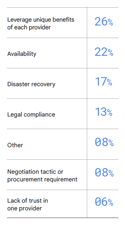The height and width of the screenshot is (226, 125).
Task: Click the Availability row label
Action: click(22, 54)
